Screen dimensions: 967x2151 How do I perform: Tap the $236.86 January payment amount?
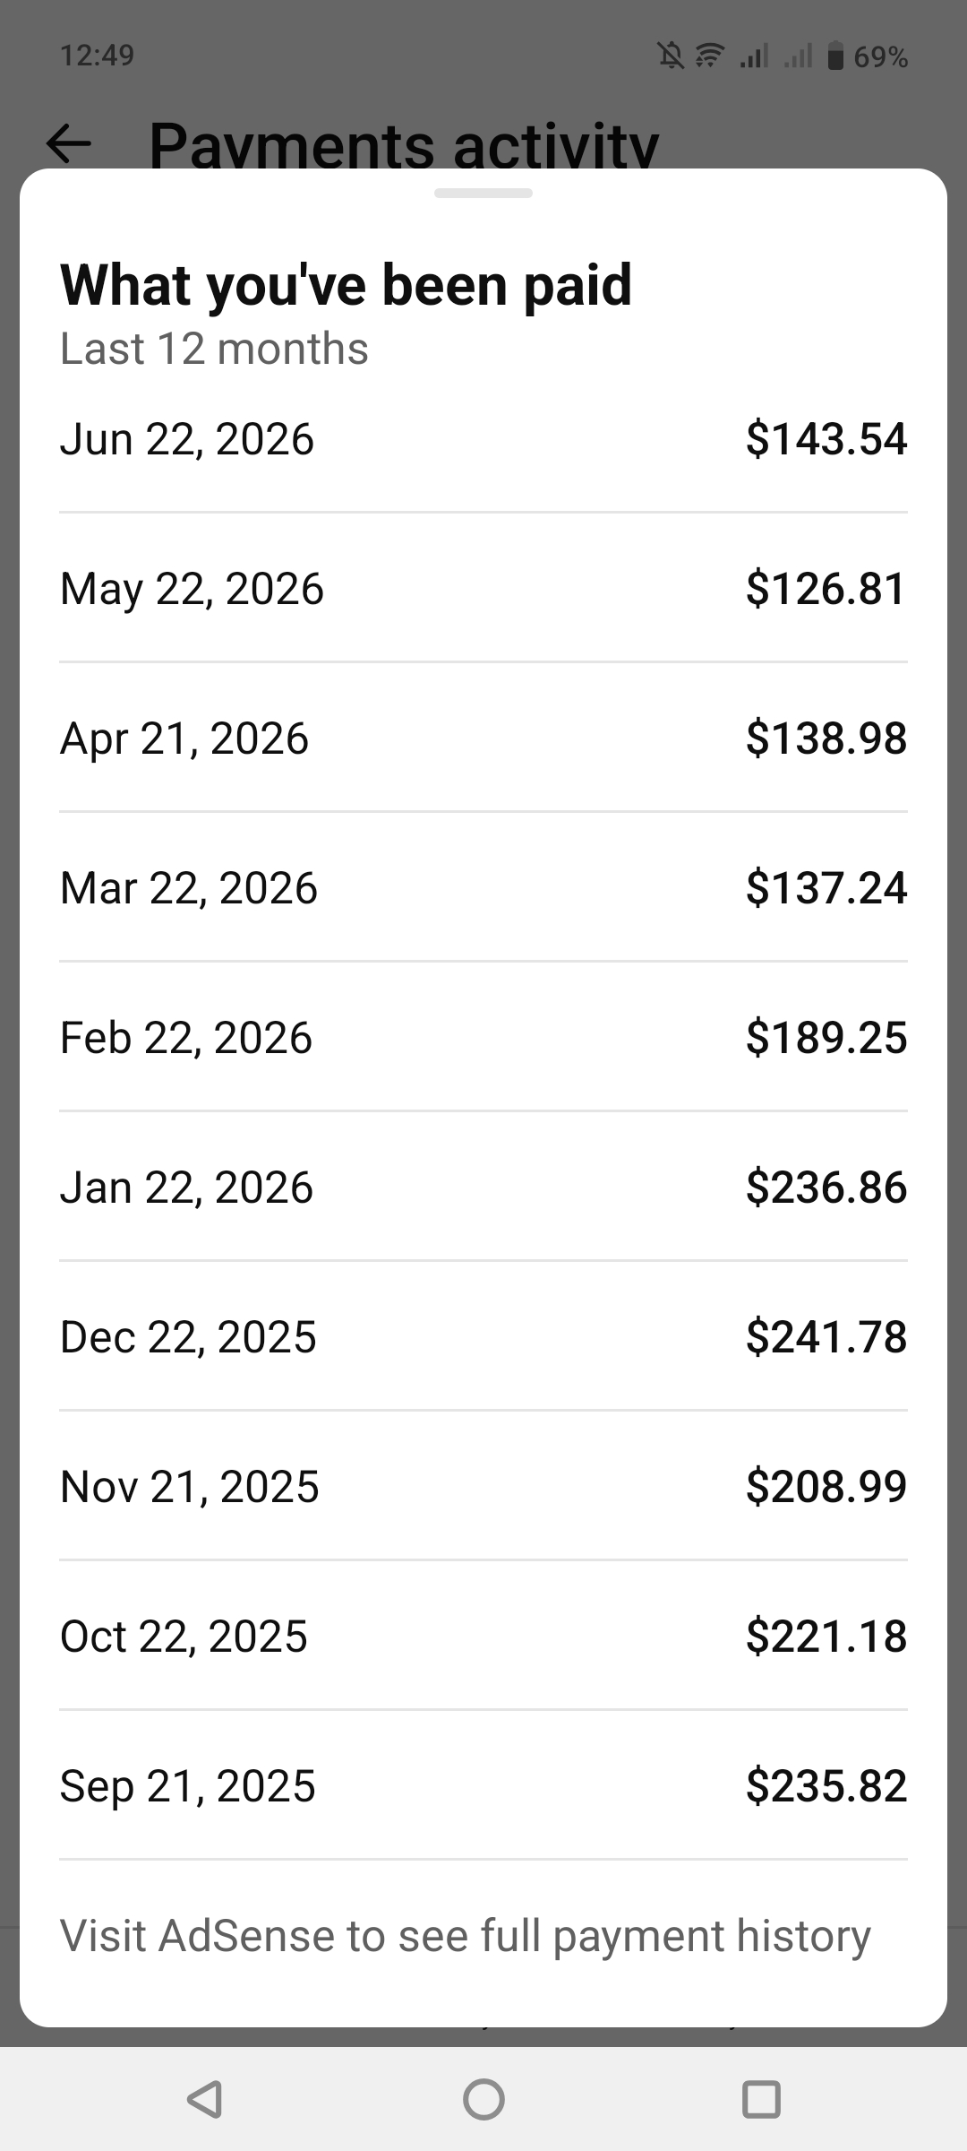(826, 1188)
